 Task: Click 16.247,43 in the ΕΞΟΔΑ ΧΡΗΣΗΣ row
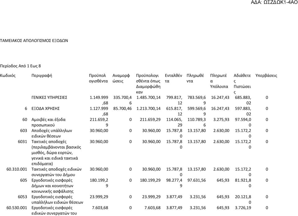[x=220, y=109]
